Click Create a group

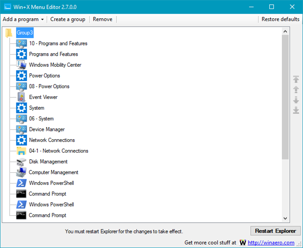[x=68, y=19]
